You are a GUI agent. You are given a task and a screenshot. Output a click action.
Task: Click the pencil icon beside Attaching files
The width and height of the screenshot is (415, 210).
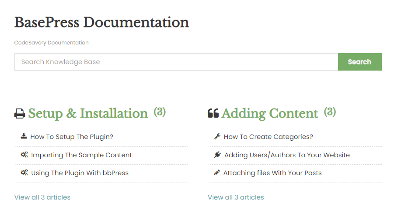tap(217, 173)
